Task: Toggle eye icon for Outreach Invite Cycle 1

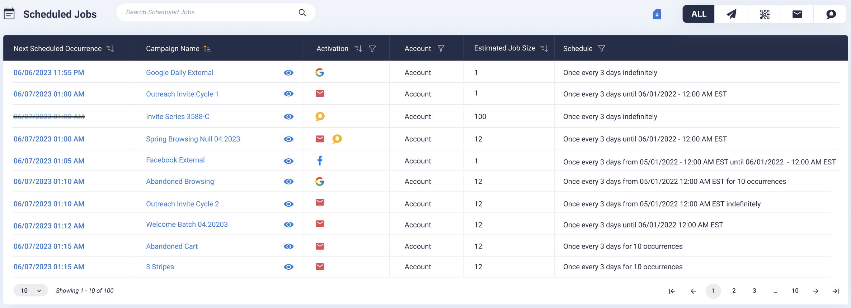Action: [x=288, y=94]
